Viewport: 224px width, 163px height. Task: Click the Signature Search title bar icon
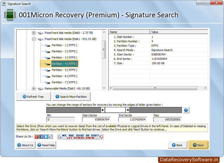tap(4, 4)
